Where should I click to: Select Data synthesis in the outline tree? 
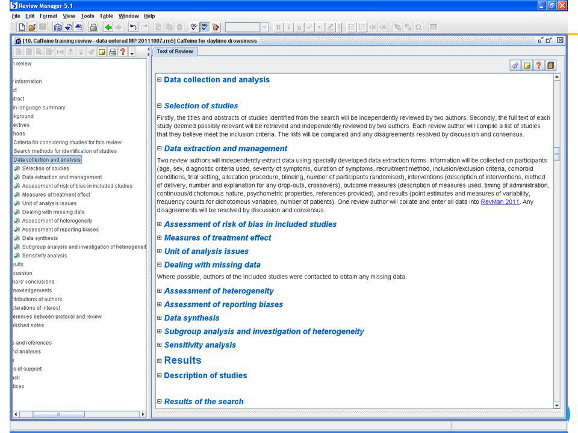click(x=40, y=238)
